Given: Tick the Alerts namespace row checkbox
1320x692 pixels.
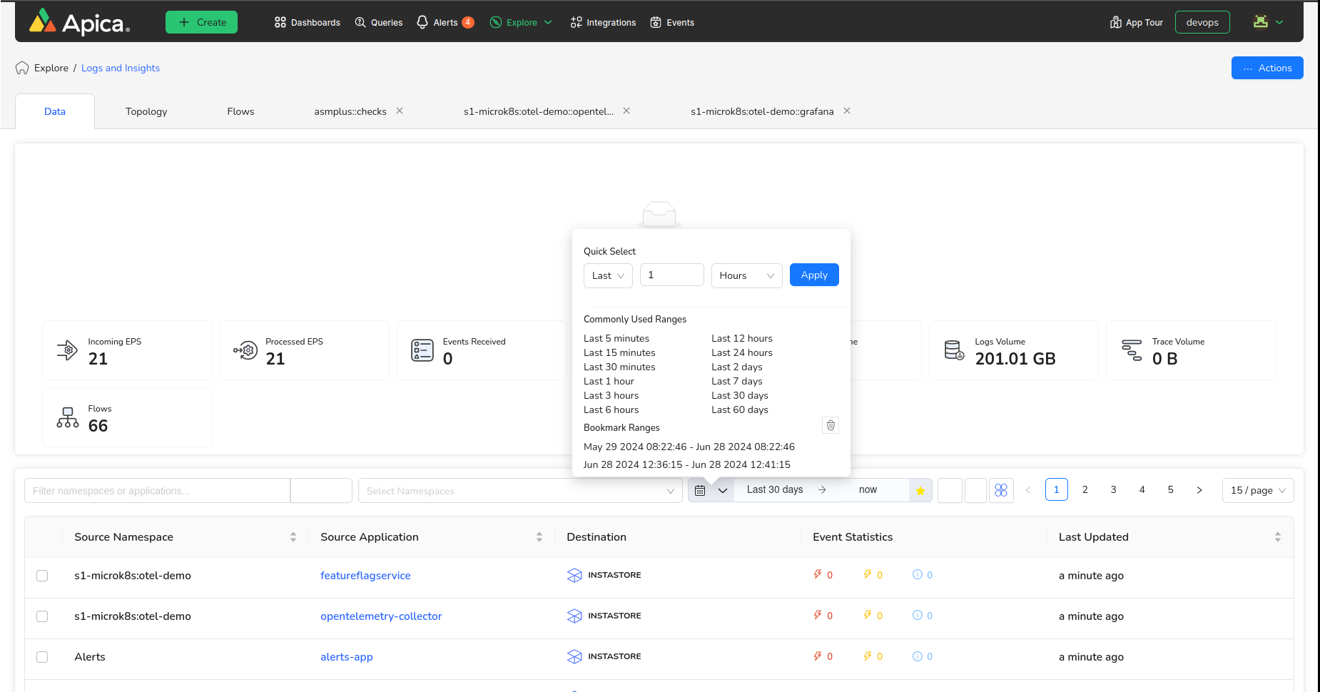Looking at the screenshot, I should (x=42, y=657).
